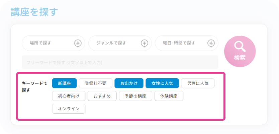The height and width of the screenshot is (134, 279).
Task: Select the オンライン keyword tag
Action: pyautogui.click(x=69, y=109)
